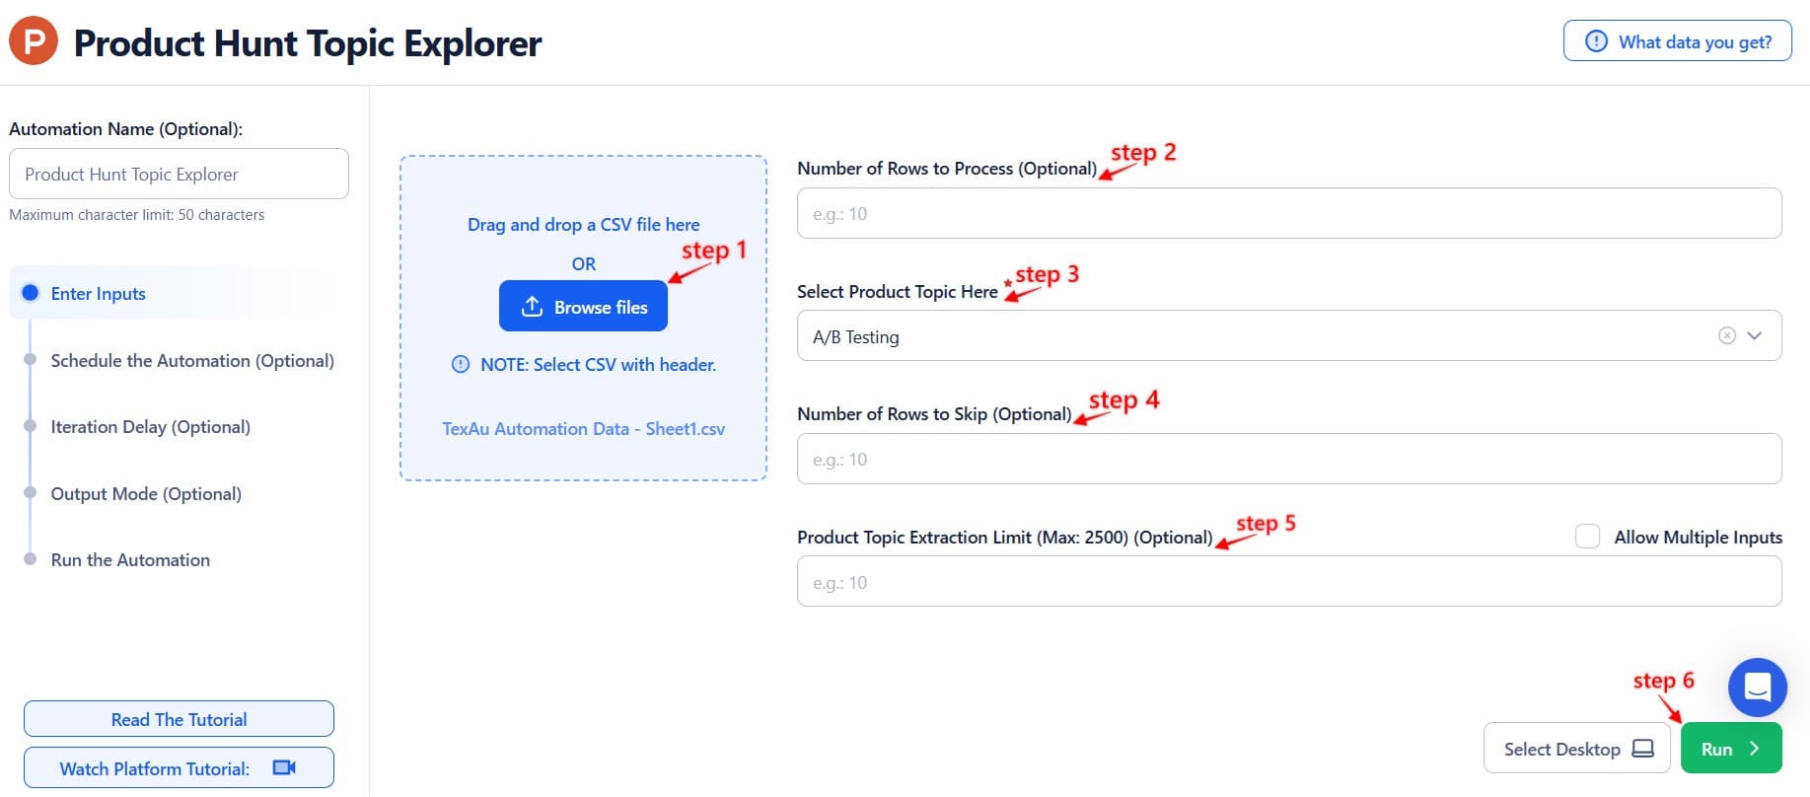
Task: Select the Schedule the Automation step
Action: pos(192,361)
